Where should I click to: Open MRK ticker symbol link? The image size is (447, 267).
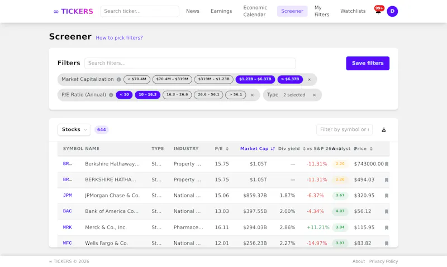67,227
